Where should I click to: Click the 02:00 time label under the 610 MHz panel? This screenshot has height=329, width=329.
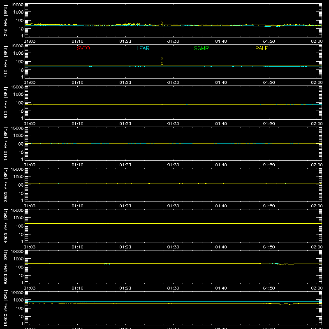coord(317,124)
